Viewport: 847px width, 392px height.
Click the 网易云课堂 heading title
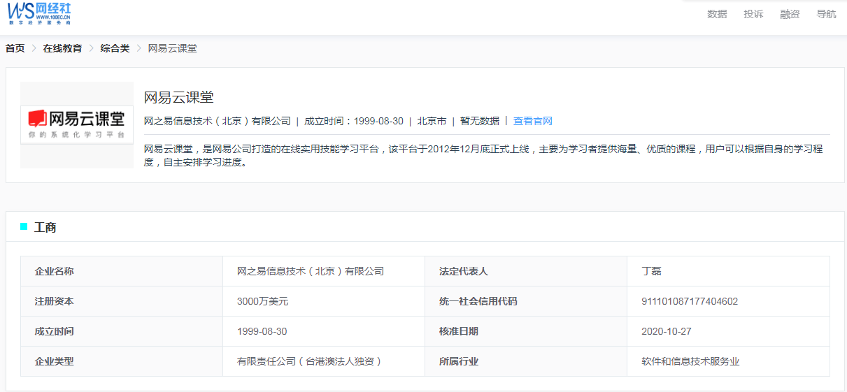(x=178, y=97)
